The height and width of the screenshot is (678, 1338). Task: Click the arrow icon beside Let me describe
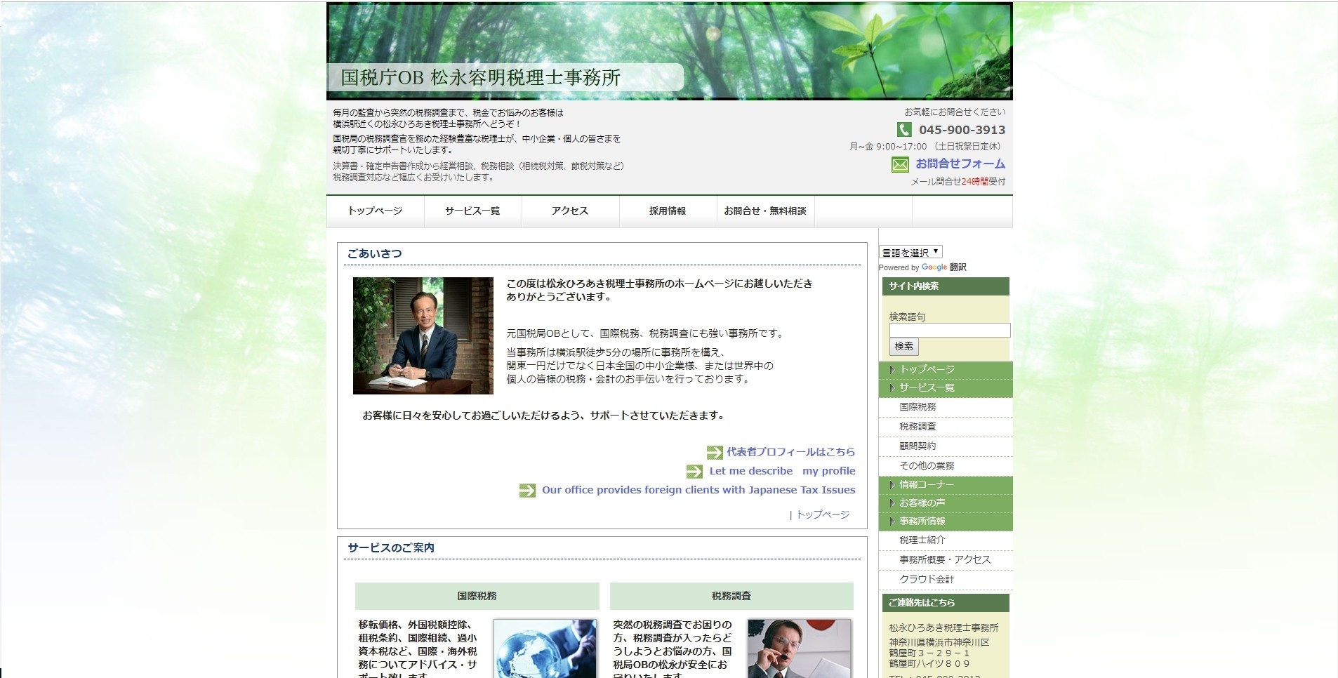(x=694, y=471)
